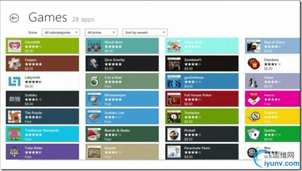Screen dimensions: 302x171
Task: Click the Bomilo app icon
Action: pyautogui.click(x=94, y=152)
